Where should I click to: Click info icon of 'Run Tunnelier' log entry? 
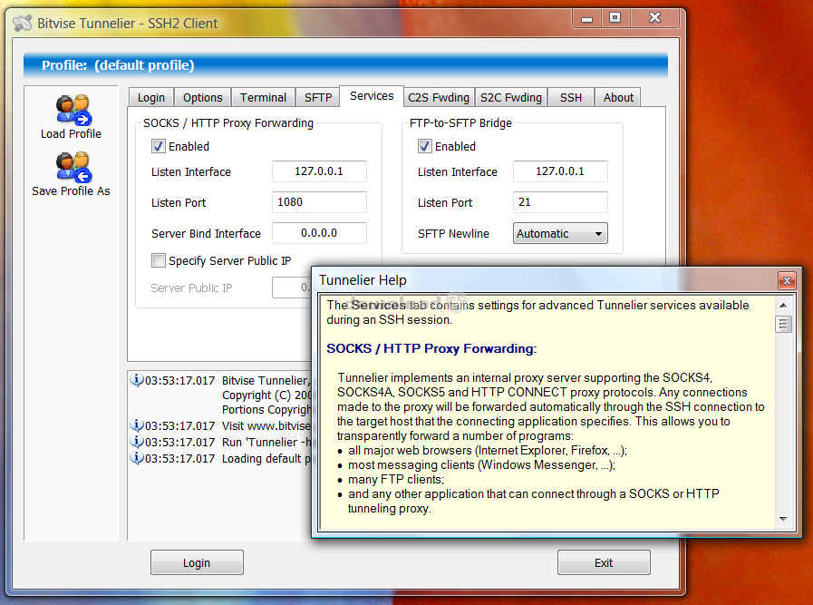[136, 442]
